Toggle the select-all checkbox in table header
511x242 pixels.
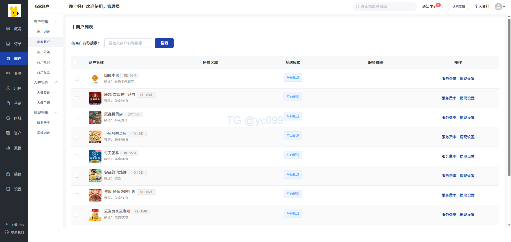pyautogui.click(x=76, y=62)
